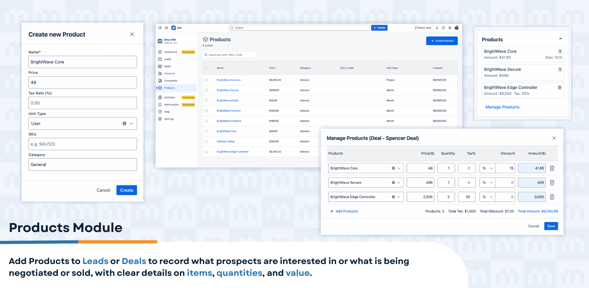The image size is (589, 288).
Task: Expand the Unit Type dropdown arrow
Action: click(131, 124)
